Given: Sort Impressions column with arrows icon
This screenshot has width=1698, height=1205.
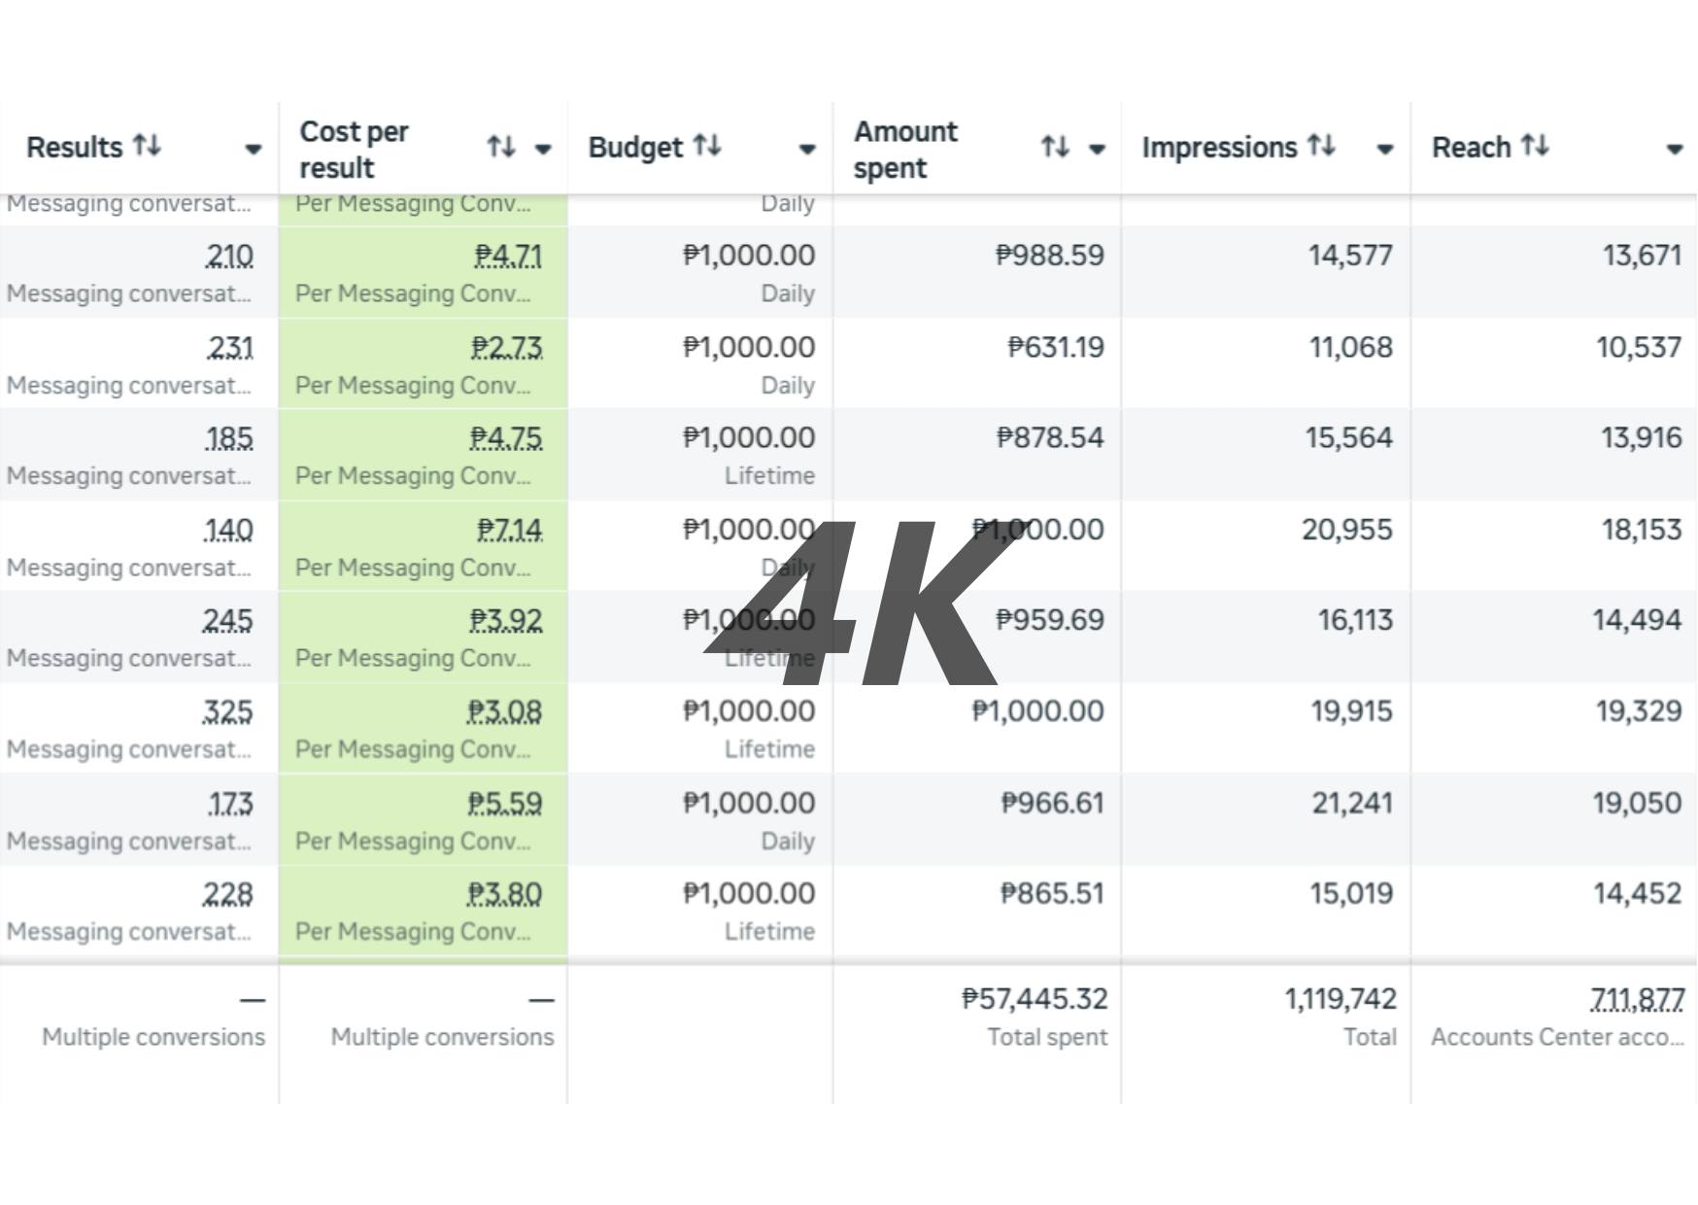Looking at the screenshot, I should [1321, 147].
